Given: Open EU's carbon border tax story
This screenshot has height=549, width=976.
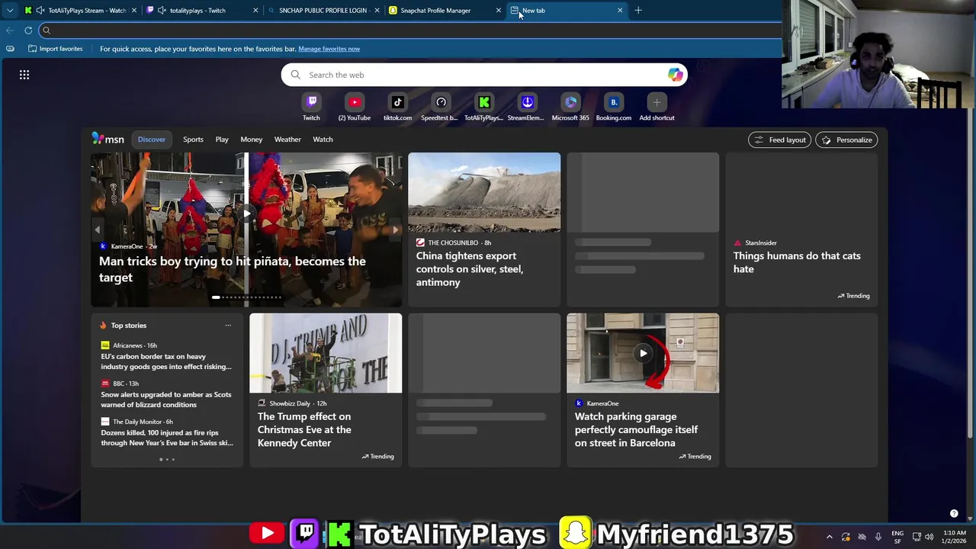Looking at the screenshot, I should pos(166,361).
